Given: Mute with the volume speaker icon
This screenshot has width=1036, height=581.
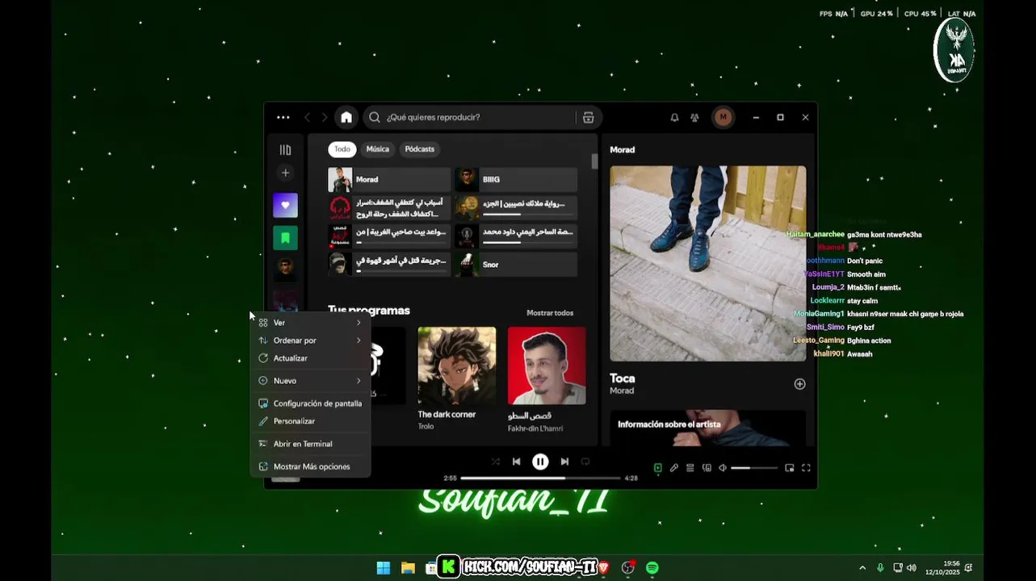Looking at the screenshot, I should 723,468.
